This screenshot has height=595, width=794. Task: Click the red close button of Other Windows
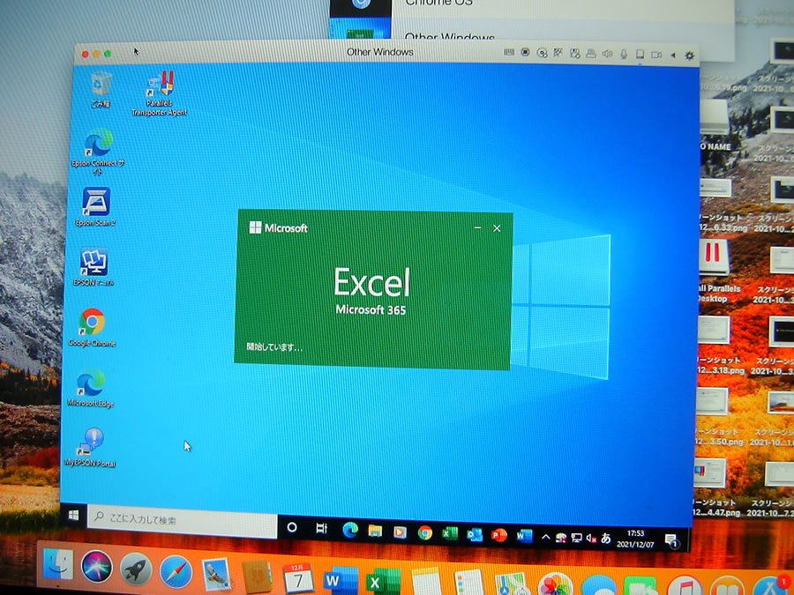[x=85, y=54]
